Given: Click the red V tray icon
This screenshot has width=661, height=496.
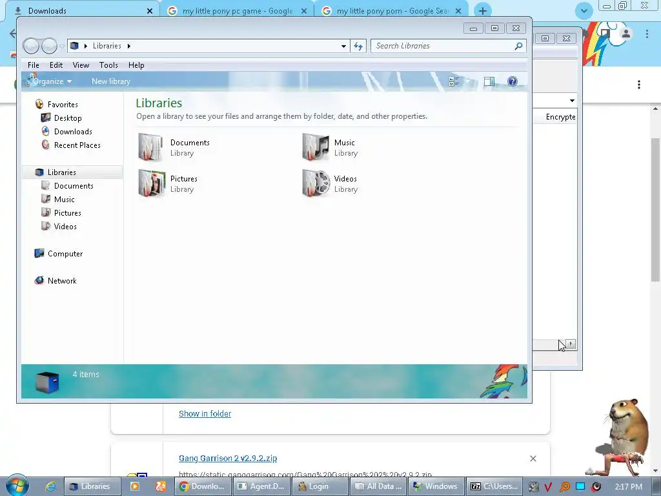Looking at the screenshot, I should pos(549,487).
